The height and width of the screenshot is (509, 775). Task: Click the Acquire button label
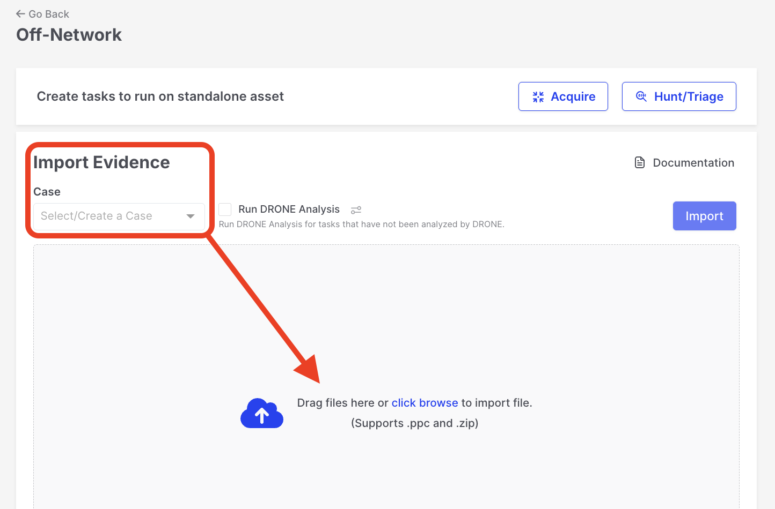pos(573,96)
